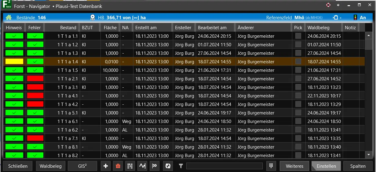376x172 pixels.
Task: Click the plus icon to add a Bestand
Action: click(x=106, y=166)
